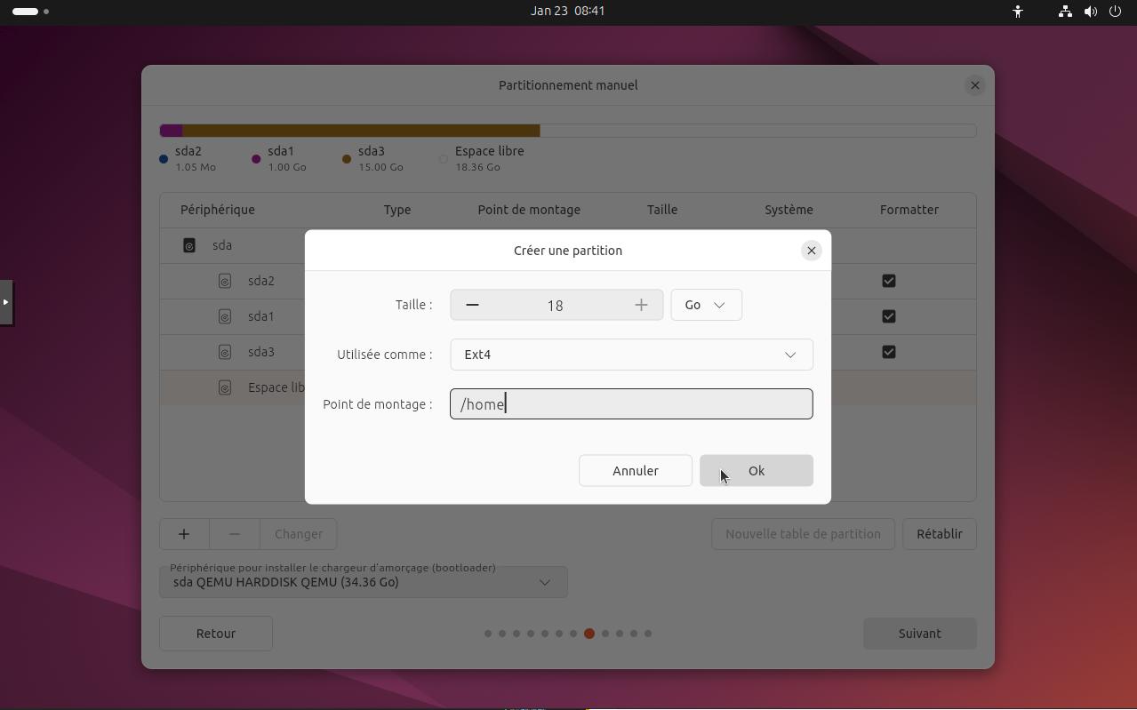Click the Point de montage column header
Screen dimensions: 1137x710
click(529, 210)
